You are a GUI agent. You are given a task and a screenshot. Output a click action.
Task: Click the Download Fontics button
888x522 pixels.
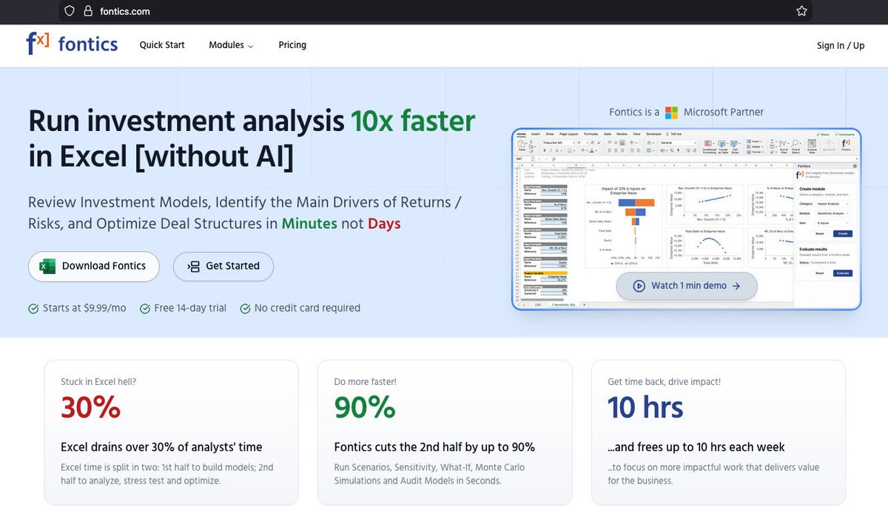[x=94, y=267]
